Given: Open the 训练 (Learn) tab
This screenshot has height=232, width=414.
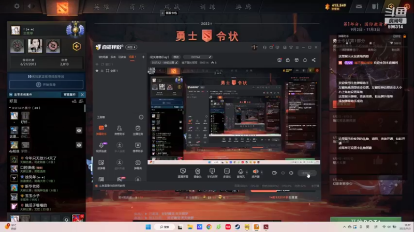Looking at the screenshot, I should coord(208,7).
